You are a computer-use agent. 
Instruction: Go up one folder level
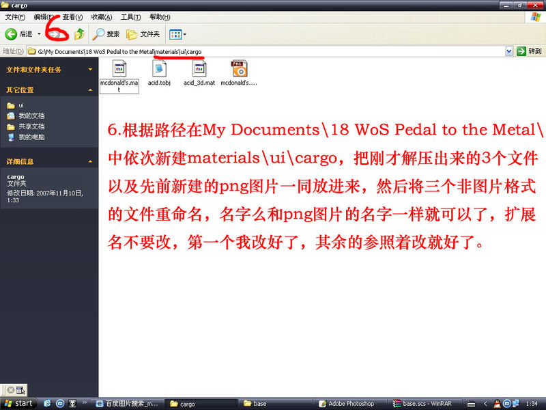tap(79, 33)
